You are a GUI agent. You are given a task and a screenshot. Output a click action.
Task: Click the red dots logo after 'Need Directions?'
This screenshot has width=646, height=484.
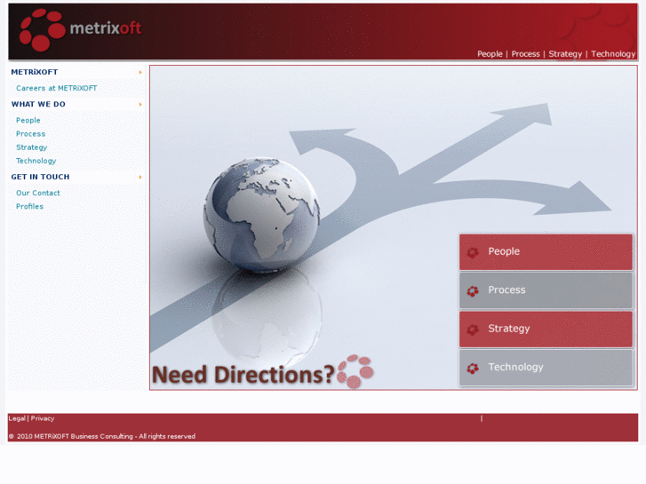355,371
